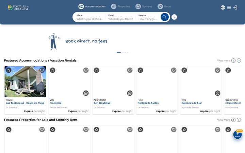Open the Finisterra villa link
The height and width of the screenshot is (153, 245).
[55, 103]
